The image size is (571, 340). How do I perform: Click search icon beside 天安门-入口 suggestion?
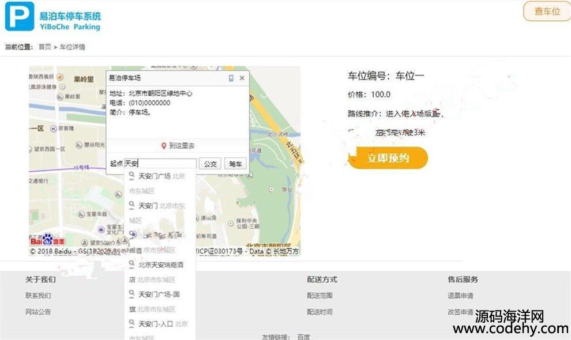point(132,324)
